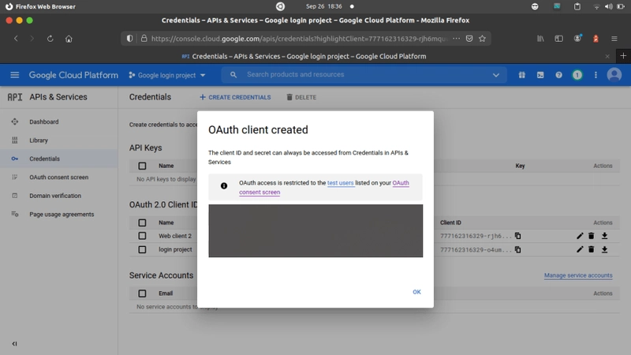631x355 pixels.
Task: Check the login project row
Action: click(x=142, y=249)
